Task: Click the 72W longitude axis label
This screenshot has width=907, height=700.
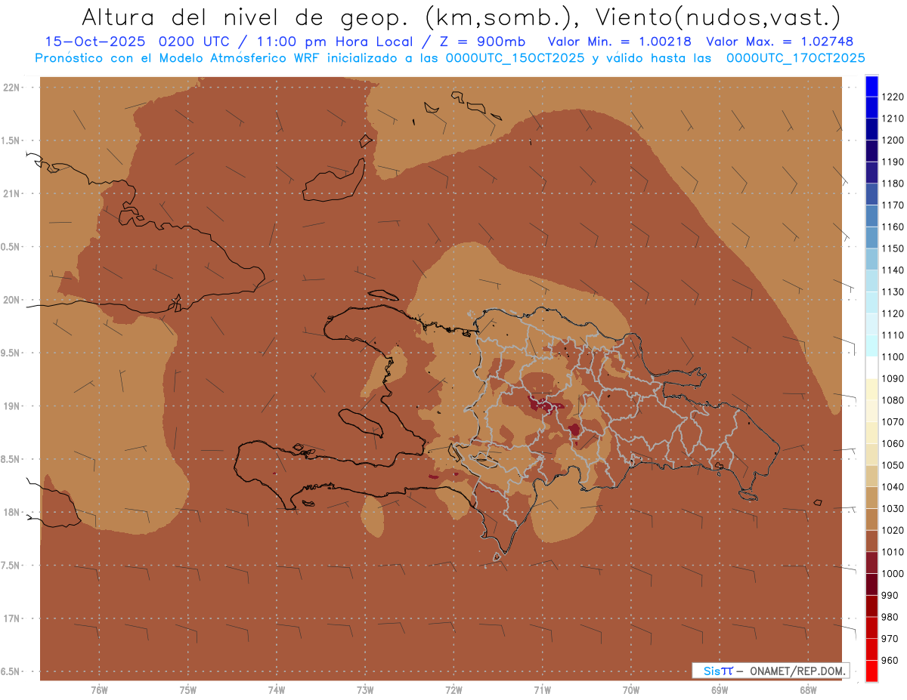Action: 453,689
